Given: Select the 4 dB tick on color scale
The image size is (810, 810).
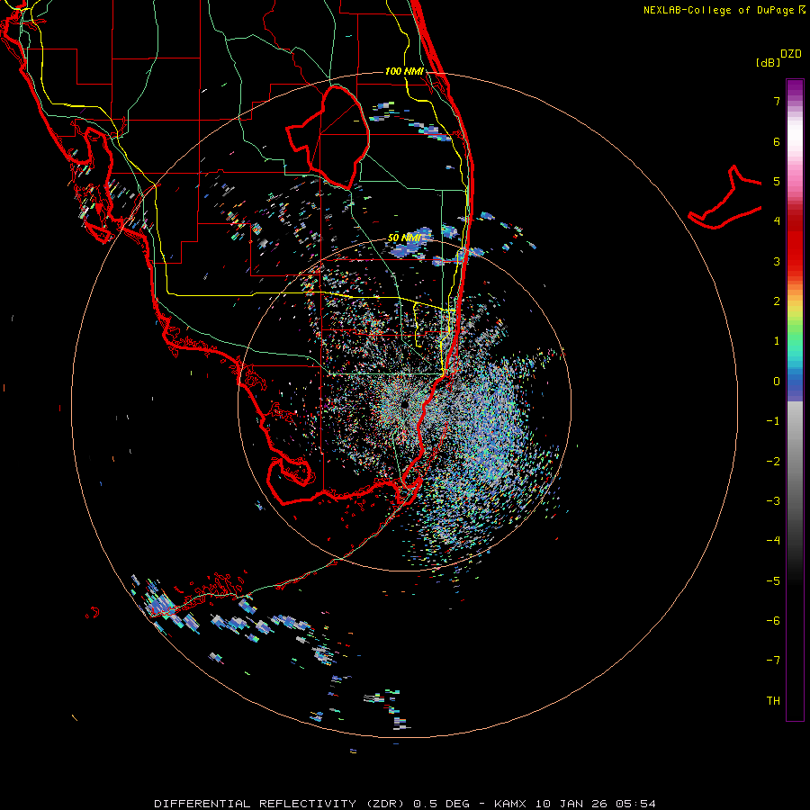Looking at the screenshot, I should [x=777, y=221].
